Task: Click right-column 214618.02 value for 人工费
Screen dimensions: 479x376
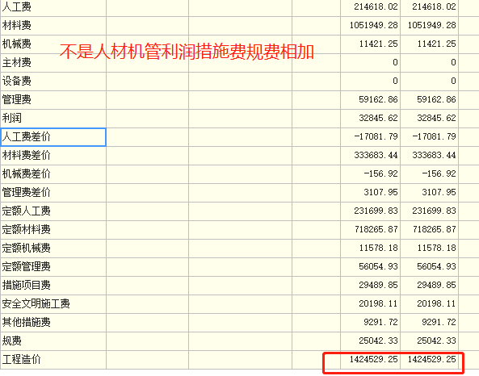Action: tap(434, 6)
